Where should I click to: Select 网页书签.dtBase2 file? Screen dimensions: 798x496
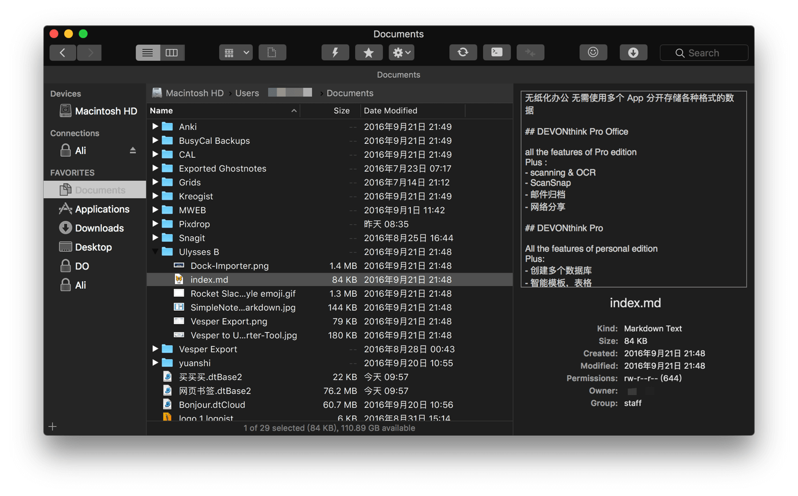(x=329, y=391)
